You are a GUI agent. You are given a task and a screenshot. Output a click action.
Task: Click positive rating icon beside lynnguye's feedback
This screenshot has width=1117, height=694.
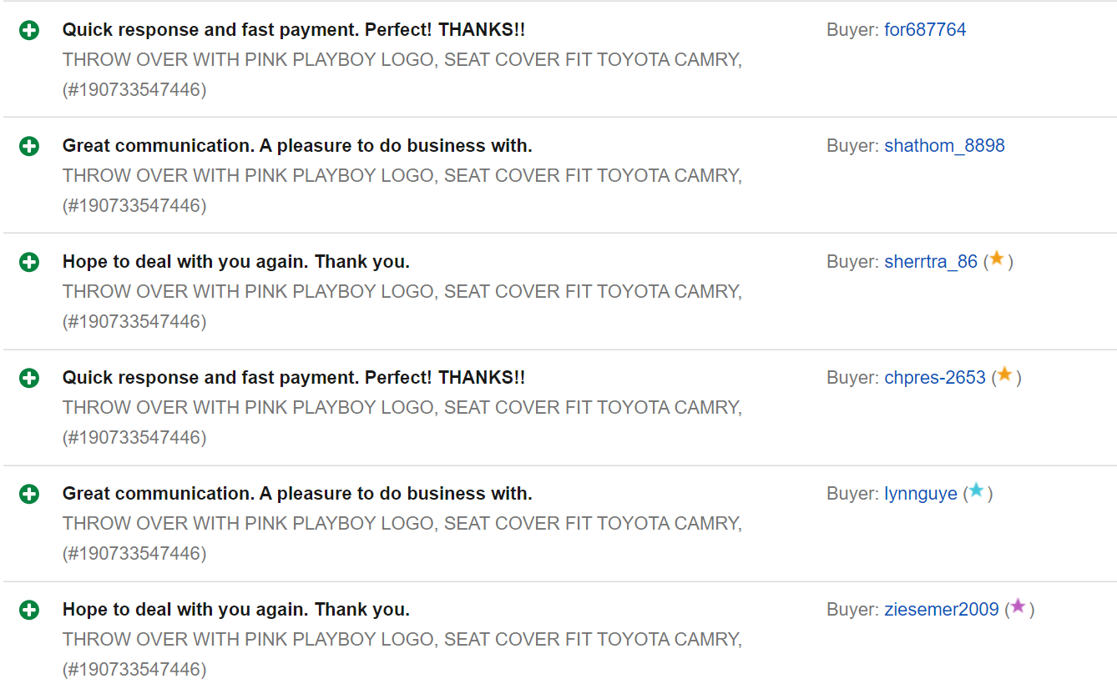(x=29, y=495)
